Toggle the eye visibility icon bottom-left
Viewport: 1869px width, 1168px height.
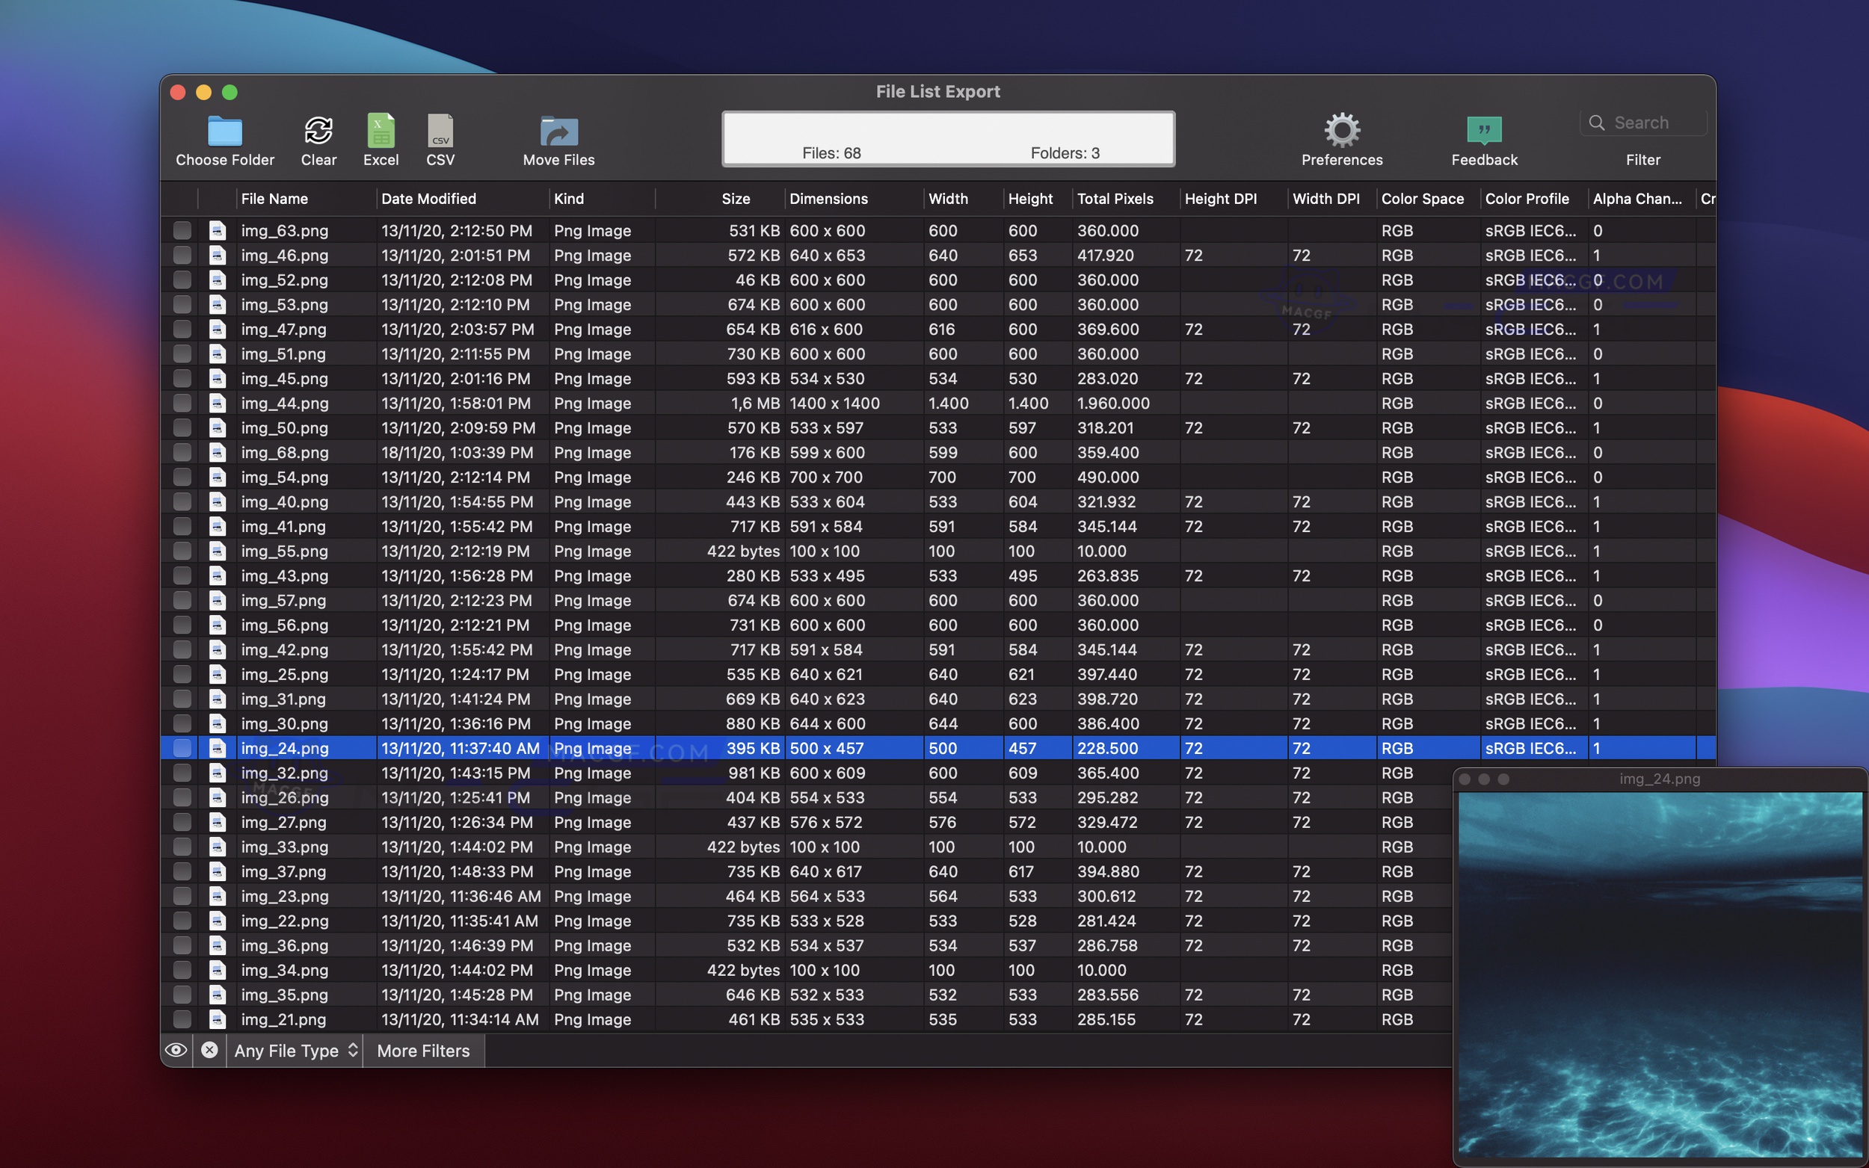click(x=176, y=1050)
